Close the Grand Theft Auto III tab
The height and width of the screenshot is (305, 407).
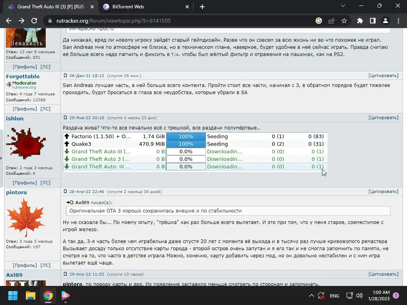(92, 7)
